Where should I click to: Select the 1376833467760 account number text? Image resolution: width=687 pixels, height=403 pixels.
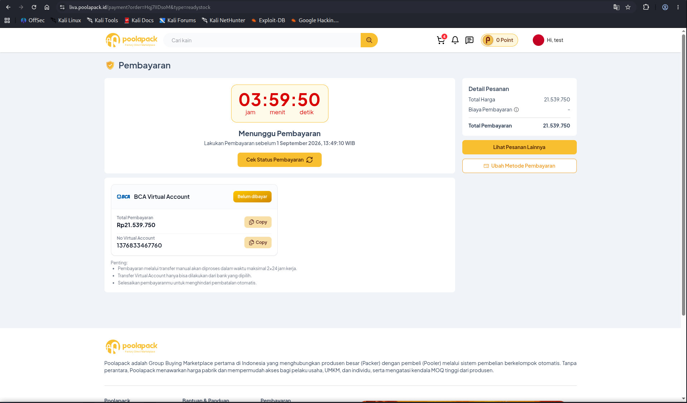[x=139, y=245]
